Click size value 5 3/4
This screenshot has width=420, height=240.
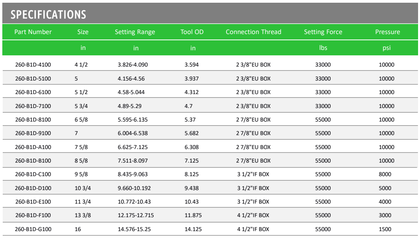tap(81, 106)
